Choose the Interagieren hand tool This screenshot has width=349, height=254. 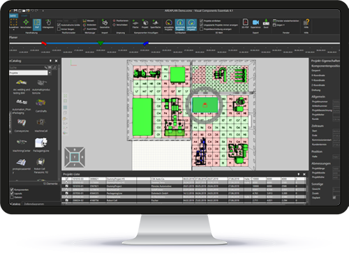[x=48, y=24]
